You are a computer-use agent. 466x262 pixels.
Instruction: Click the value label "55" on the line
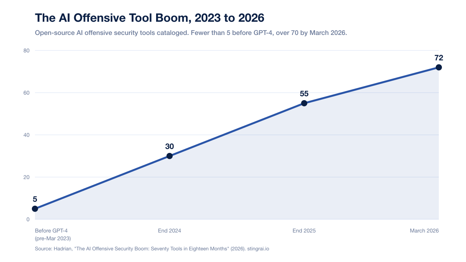(x=304, y=94)
